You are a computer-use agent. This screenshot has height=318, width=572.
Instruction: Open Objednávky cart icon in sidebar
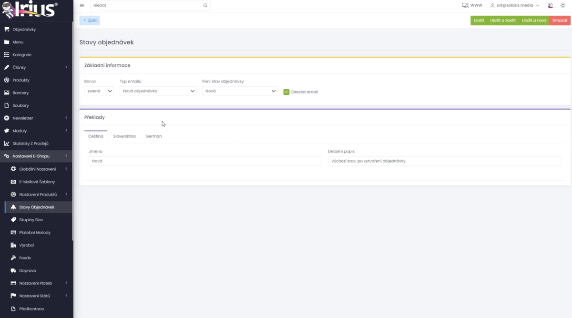[x=7, y=29]
